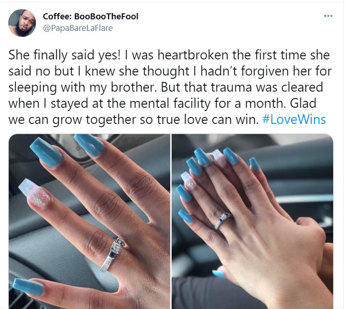
Task: Open the Coffee: BooBooTheFool display name
Action: [91, 16]
